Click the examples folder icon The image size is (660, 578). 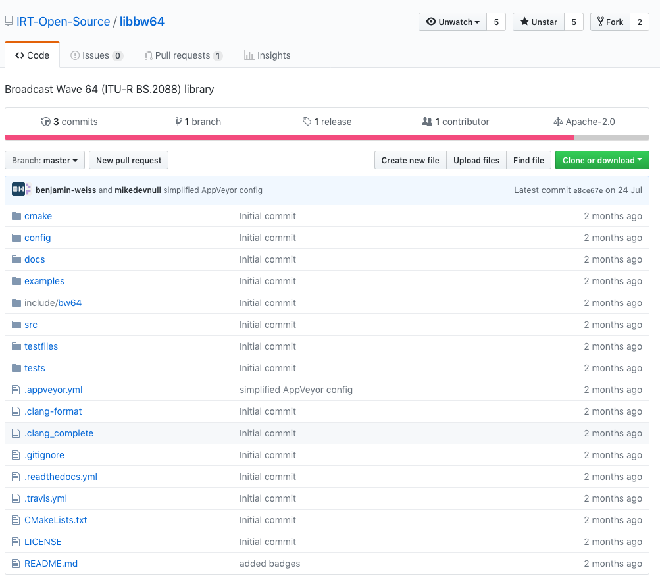click(16, 281)
